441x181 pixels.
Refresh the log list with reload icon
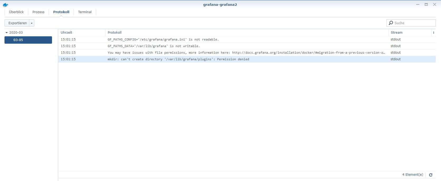click(x=431, y=175)
